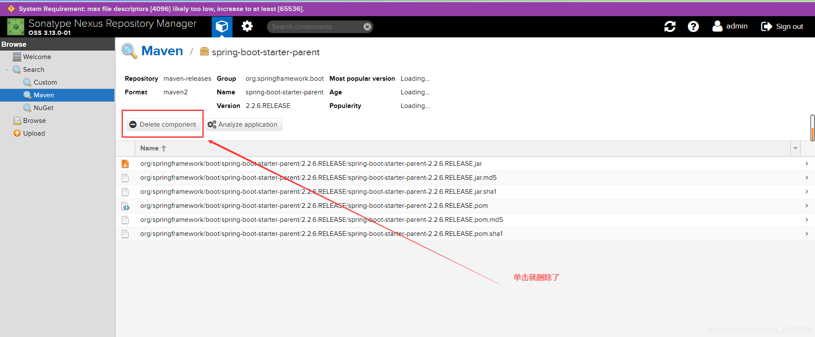Open the Name column dropdown menu
Viewport: 815px width, 337px height.
(795, 148)
